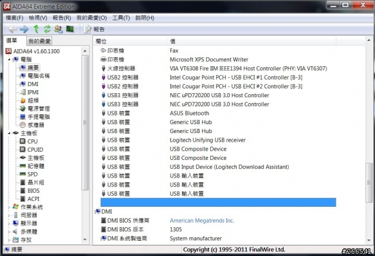Viewport: 375px width, 256px height.
Task: Refresh using the green circular arrows icon
Action: (47, 29)
